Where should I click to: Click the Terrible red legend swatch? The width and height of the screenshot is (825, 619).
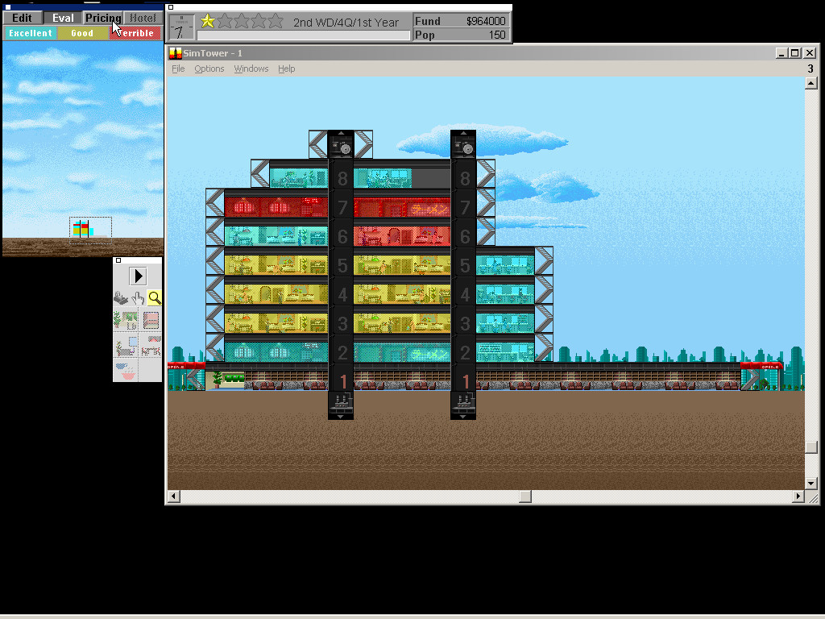point(135,33)
